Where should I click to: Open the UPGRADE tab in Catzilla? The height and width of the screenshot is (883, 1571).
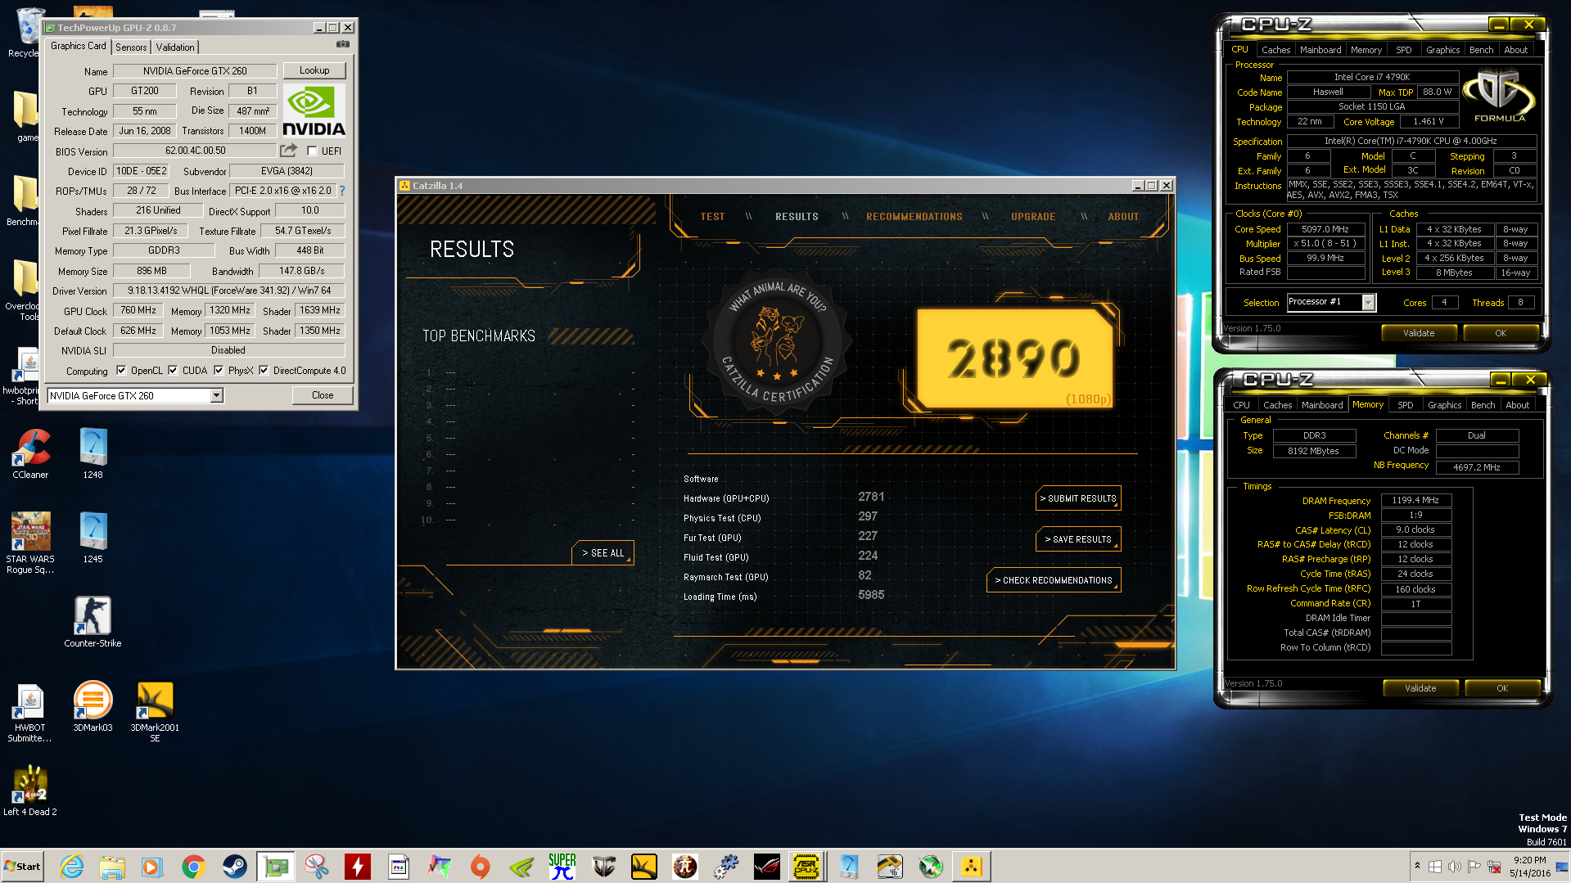(1032, 216)
